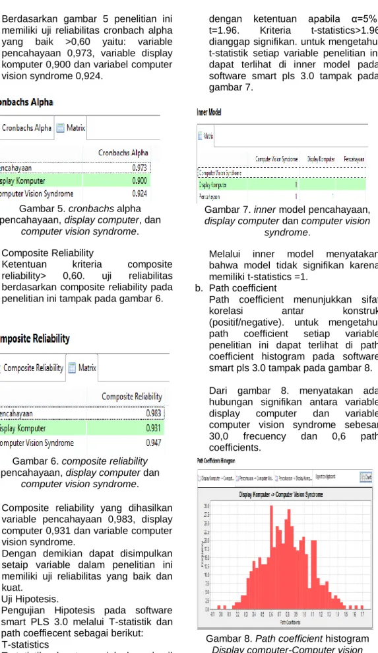Image resolution: width=378 pixels, height=653 pixels.
Task: Click Export to clipboard in histogram panel
Action: point(325,477)
